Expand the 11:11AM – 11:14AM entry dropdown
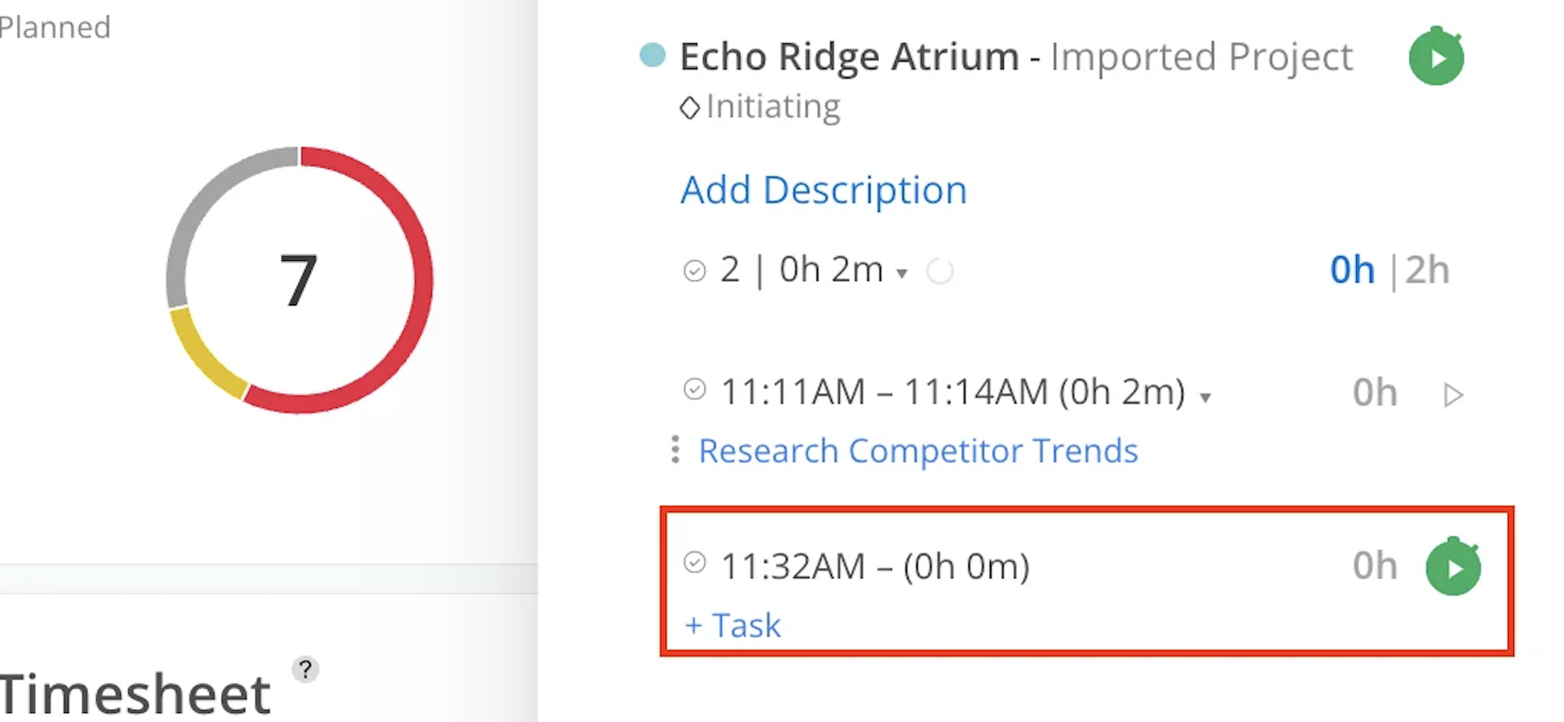The width and height of the screenshot is (1564, 722). [1205, 397]
